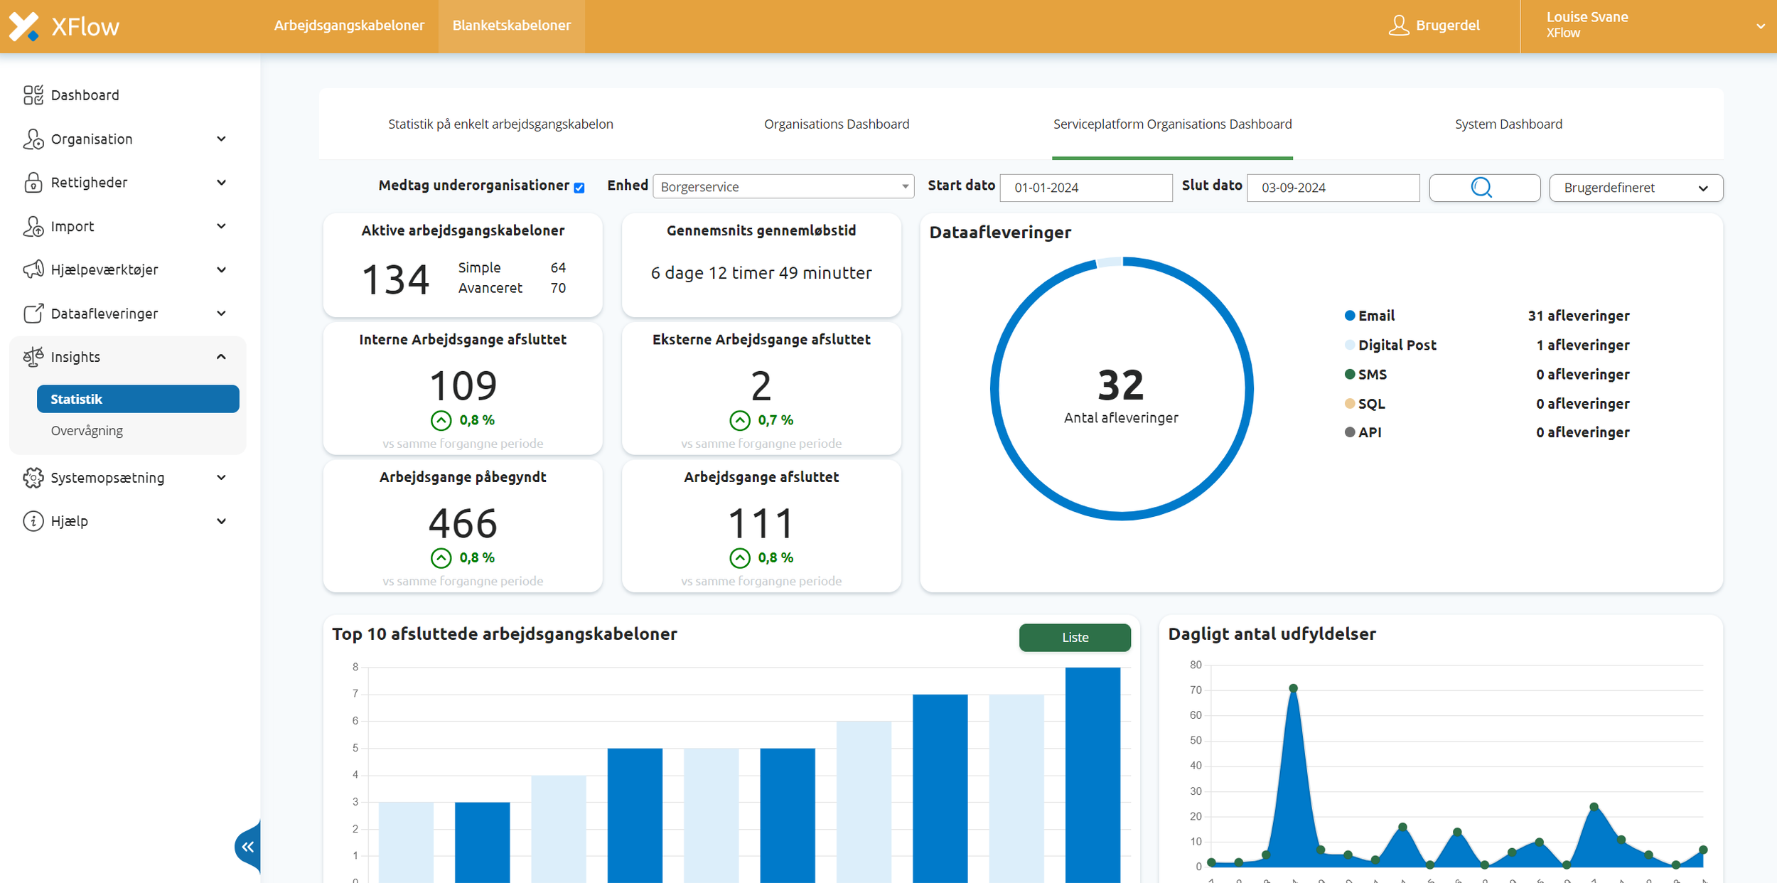Open the Enhed Borgerservice dropdown
This screenshot has width=1777, height=883.
783,187
